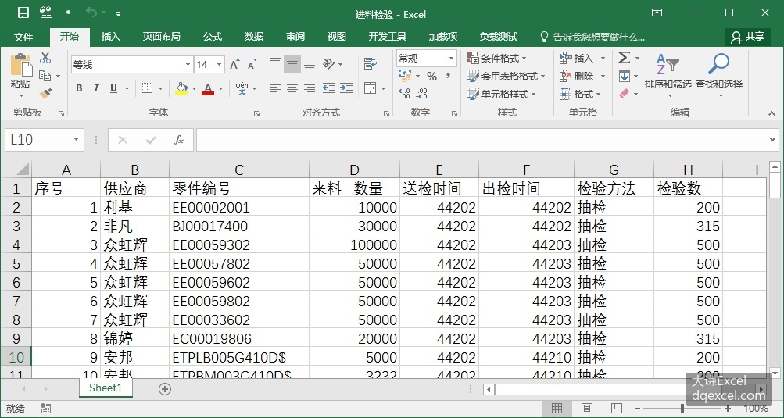Click the Paste clipboard icon
The height and width of the screenshot is (418, 784).
point(20,65)
